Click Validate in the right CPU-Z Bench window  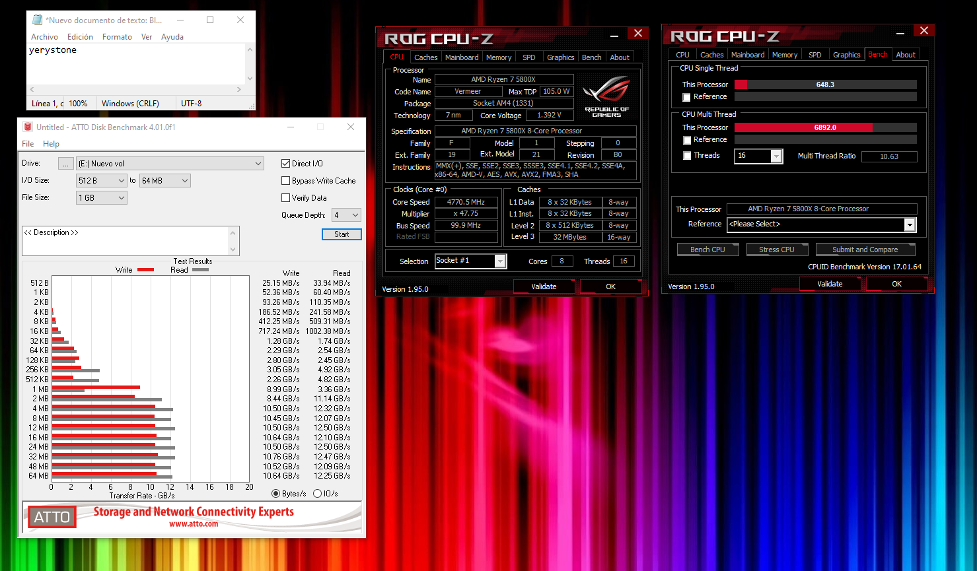click(x=830, y=284)
